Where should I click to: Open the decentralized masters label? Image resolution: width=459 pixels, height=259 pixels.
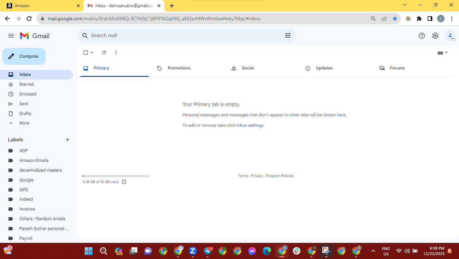pyautogui.click(x=36, y=170)
